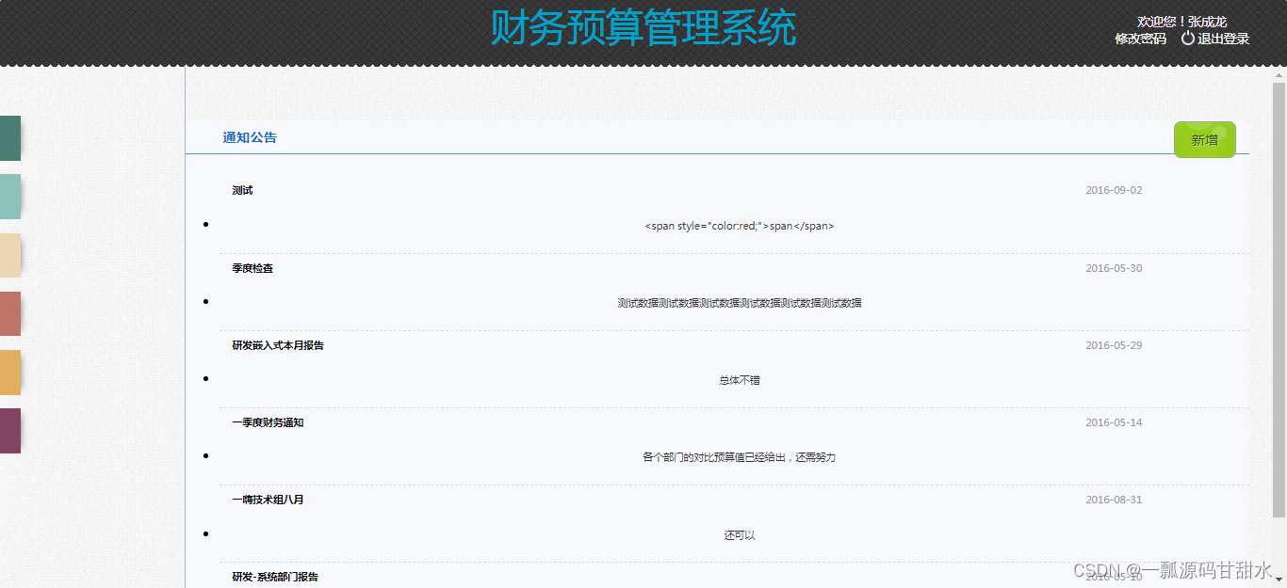1287x588 pixels.
Task: Click the bullet marker beside 季度检查 notice
Action: pyautogui.click(x=205, y=303)
